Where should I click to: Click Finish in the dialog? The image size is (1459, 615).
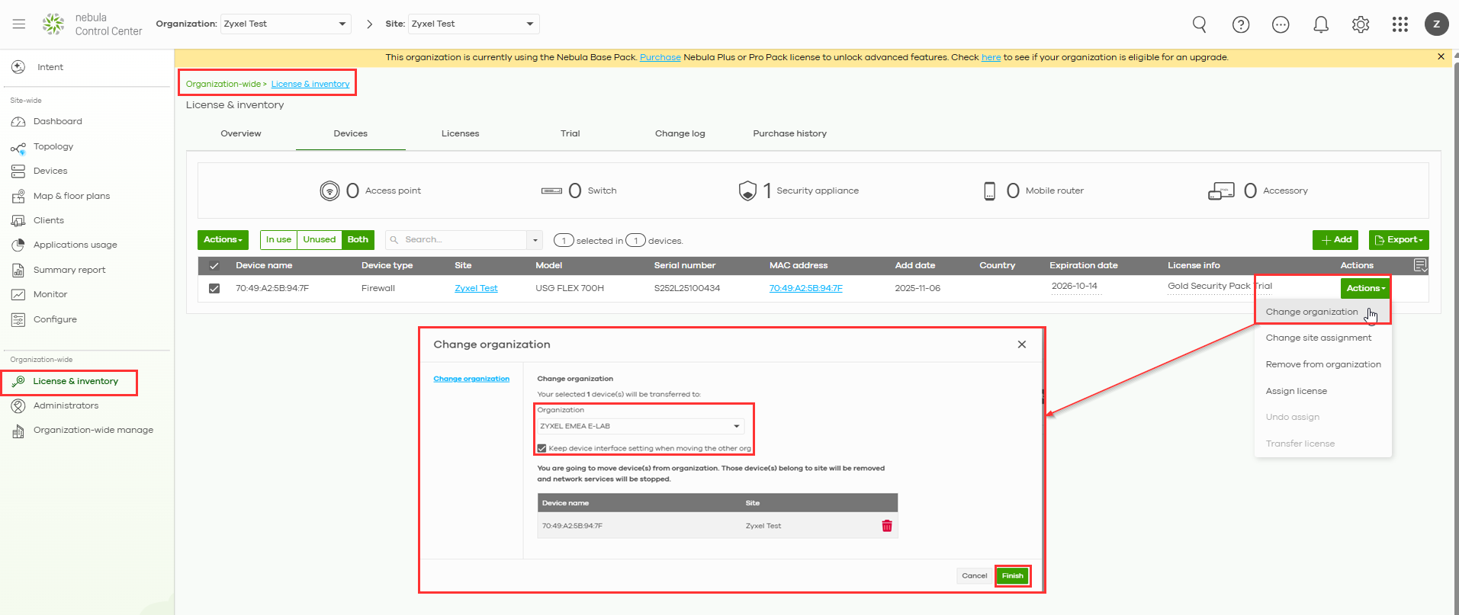(1013, 576)
